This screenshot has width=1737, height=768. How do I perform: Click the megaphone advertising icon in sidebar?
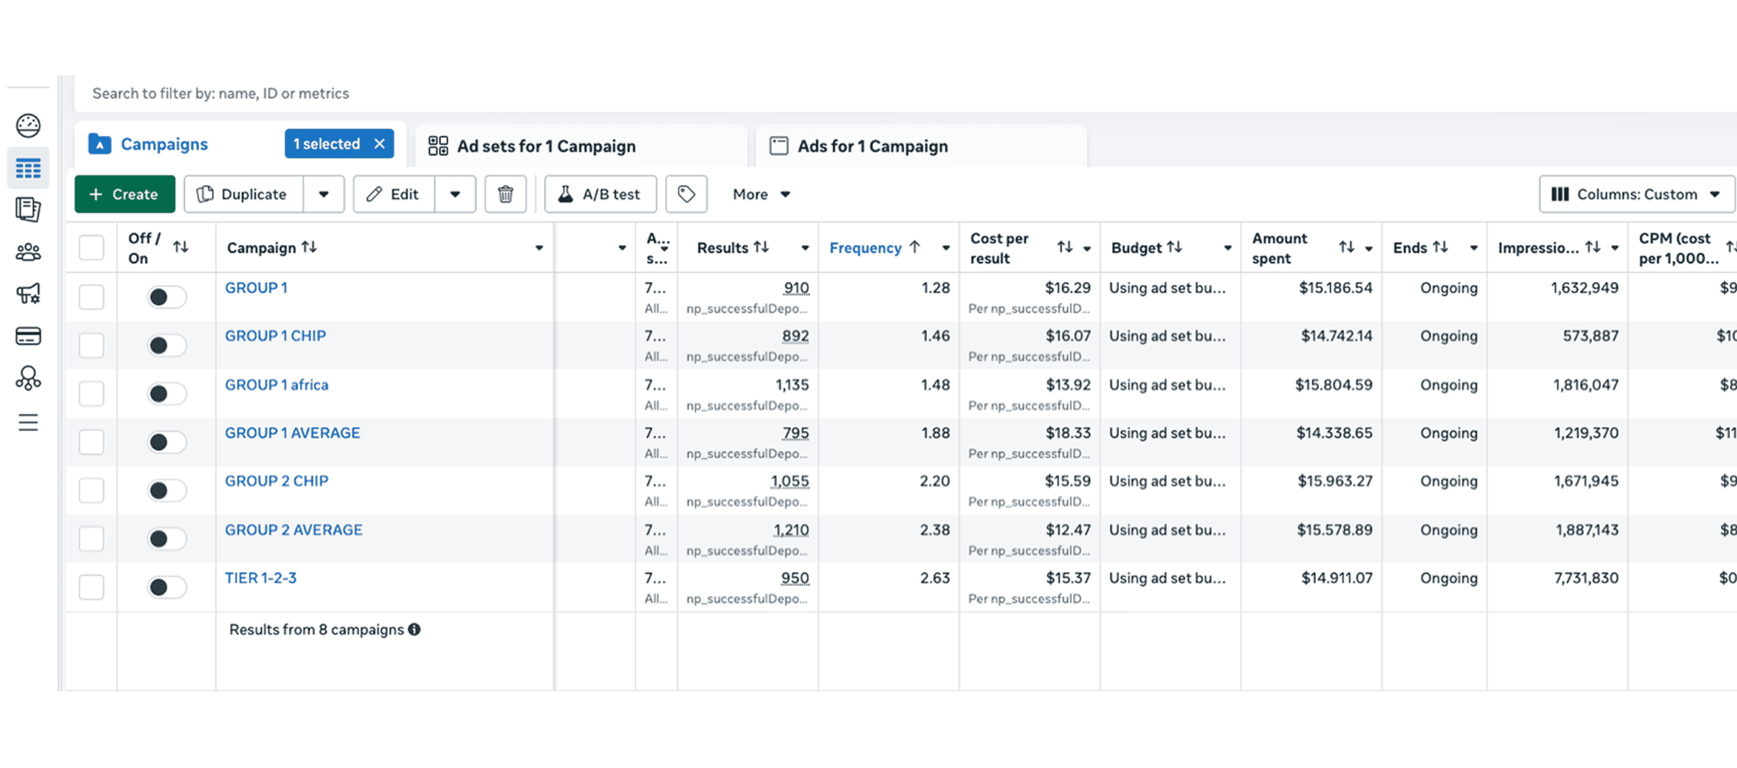point(28,293)
